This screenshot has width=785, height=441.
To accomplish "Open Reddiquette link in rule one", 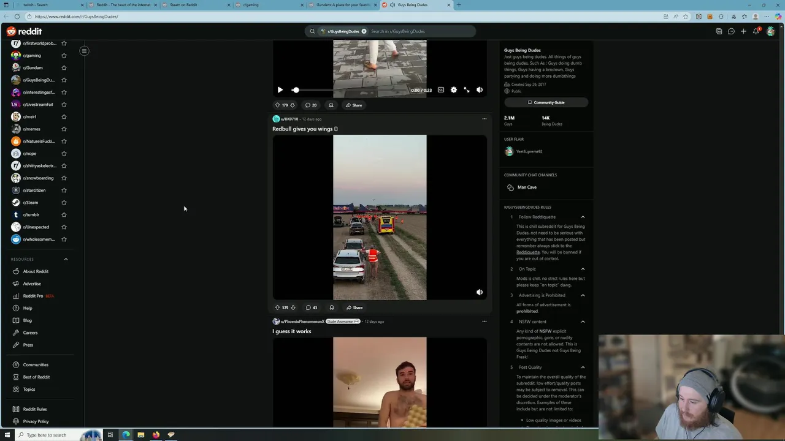I will pos(528,252).
